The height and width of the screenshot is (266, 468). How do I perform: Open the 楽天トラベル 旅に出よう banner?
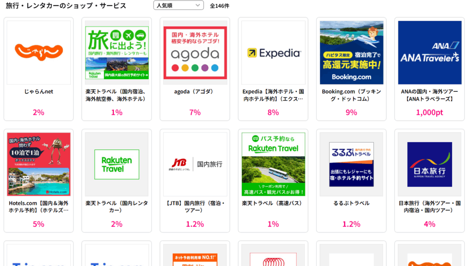click(117, 53)
